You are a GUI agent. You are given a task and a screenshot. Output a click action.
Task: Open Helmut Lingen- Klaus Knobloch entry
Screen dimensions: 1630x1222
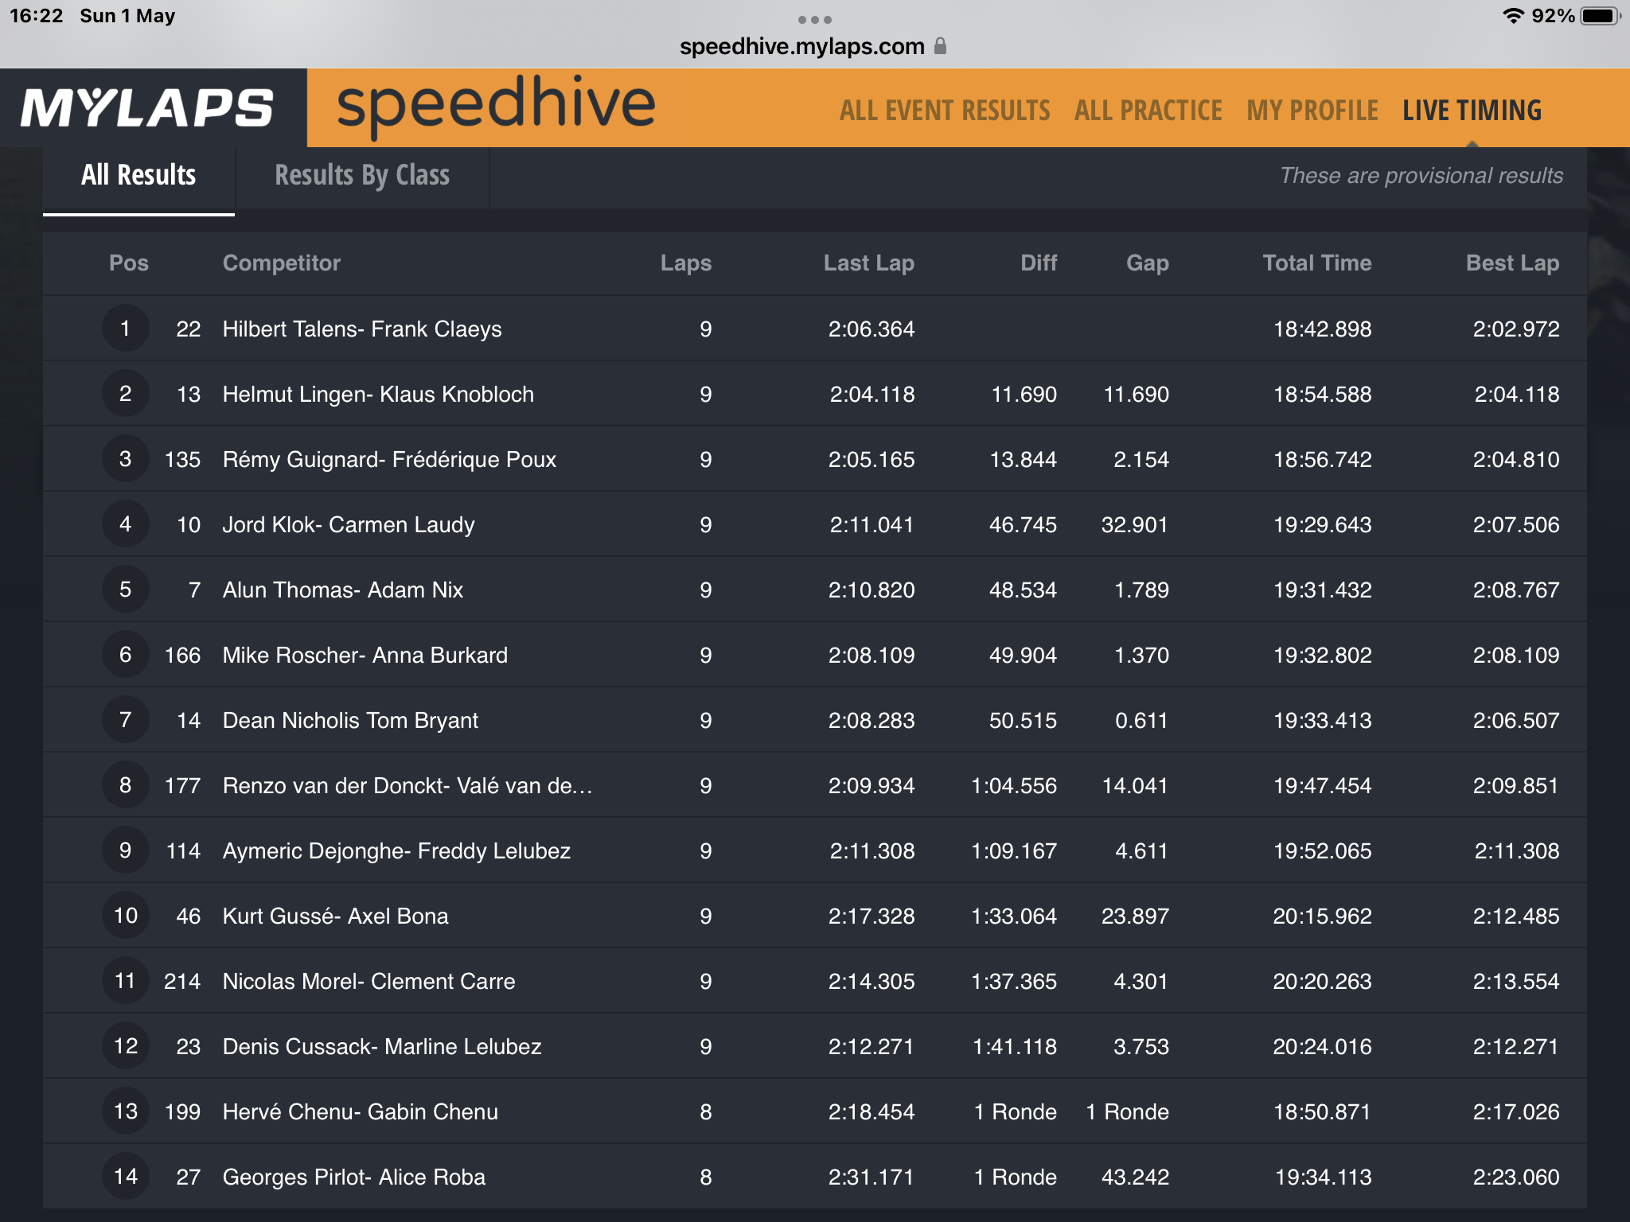pos(815,394)
